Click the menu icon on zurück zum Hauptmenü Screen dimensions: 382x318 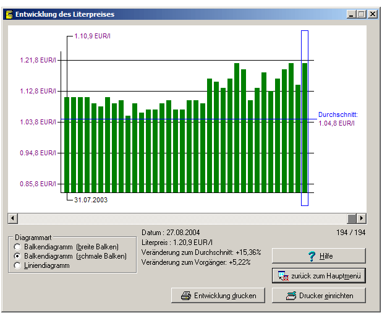pyautogui.click(x=283, y=276)
